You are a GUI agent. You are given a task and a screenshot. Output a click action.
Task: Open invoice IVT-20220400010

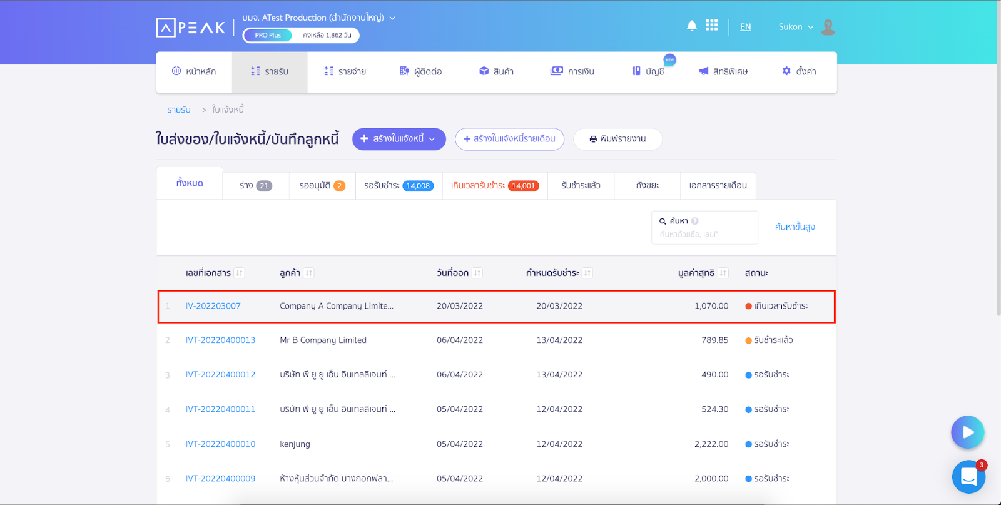coord(220,444)
